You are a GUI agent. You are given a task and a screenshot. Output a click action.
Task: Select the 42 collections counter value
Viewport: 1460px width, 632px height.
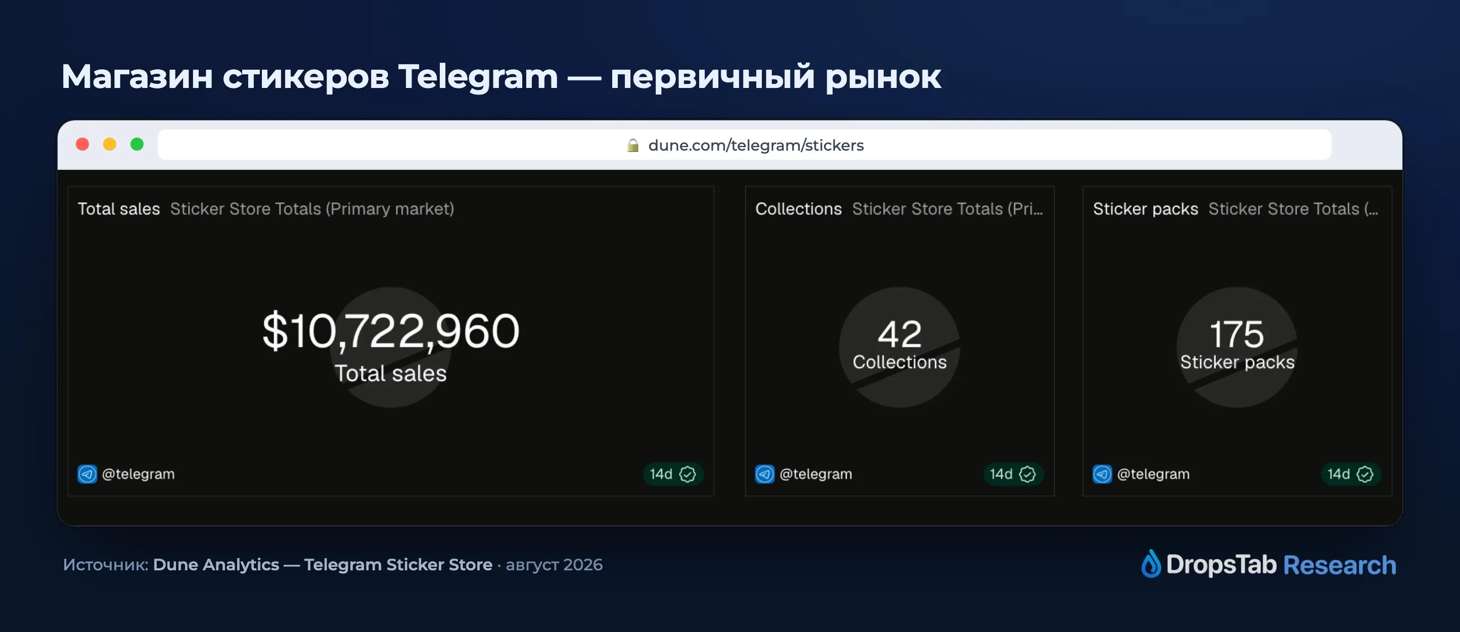pos(899,334)
